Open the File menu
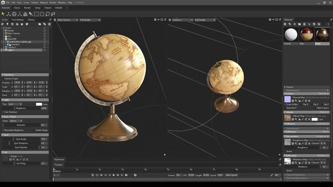The width and height of the screenshot is (333, 187). 8,3
